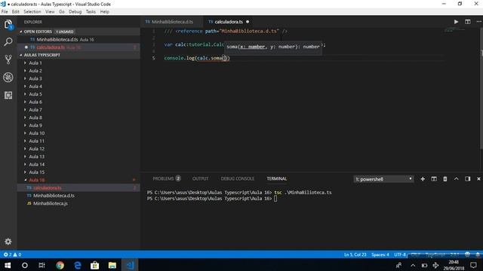The image size is (483, 271).
Task: Kill terminal with trash icon
Action: tap(445, 179)
